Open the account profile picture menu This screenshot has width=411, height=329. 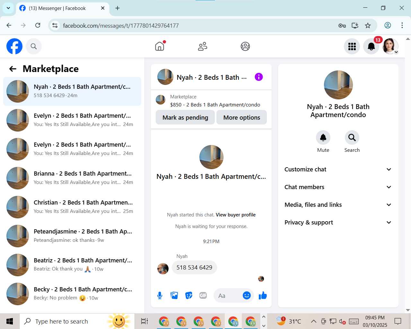click(x=390, y=46)
